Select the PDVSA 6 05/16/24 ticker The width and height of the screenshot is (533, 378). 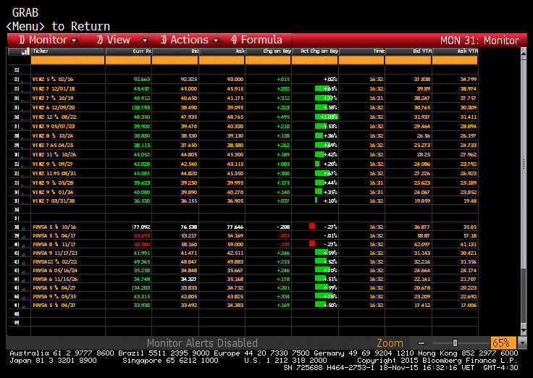coord(55,271)
